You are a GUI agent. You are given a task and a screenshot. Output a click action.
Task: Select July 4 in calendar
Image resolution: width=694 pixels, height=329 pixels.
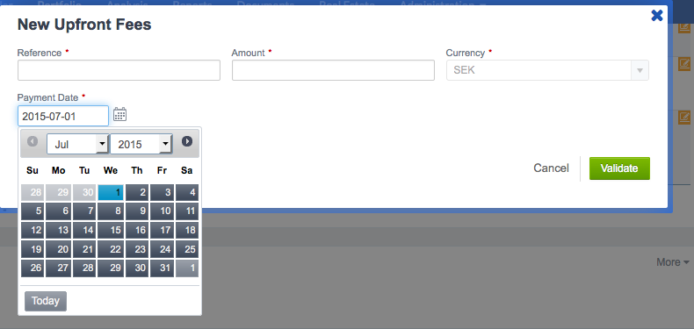[x=187, y=193]
